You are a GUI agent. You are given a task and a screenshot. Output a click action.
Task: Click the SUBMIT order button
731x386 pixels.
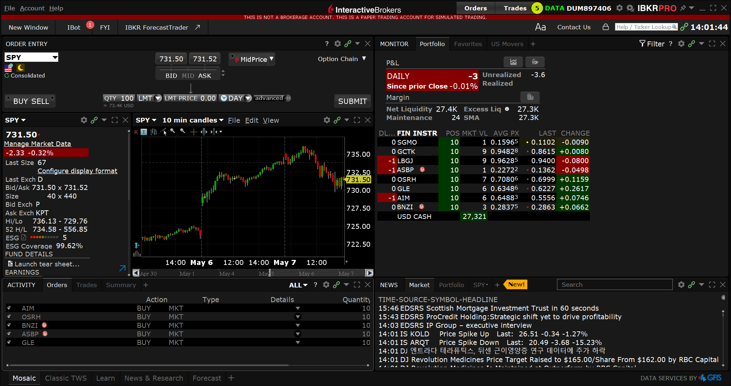(x=352, y=101)
